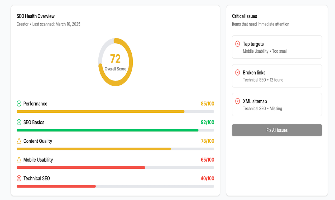Click the warning triangle next to Mobile Usability
The width and height of the screenshot is (335, 200).
[19, 160]
